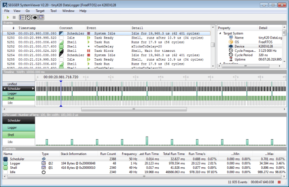Click the Scheduler color swatch in Contexts
This screenshot has width=289, height=187.
pyautogui.click(x=5, y=159)
